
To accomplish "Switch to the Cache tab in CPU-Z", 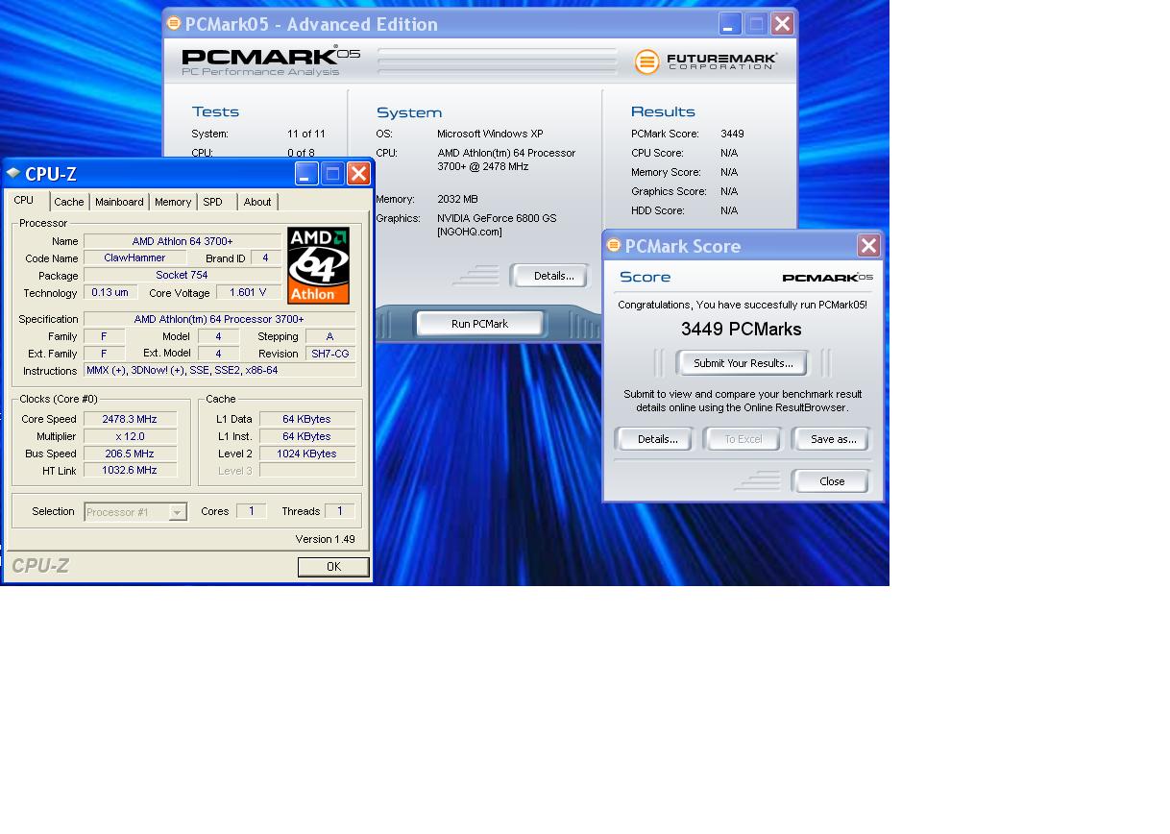I will click(68, 202).
